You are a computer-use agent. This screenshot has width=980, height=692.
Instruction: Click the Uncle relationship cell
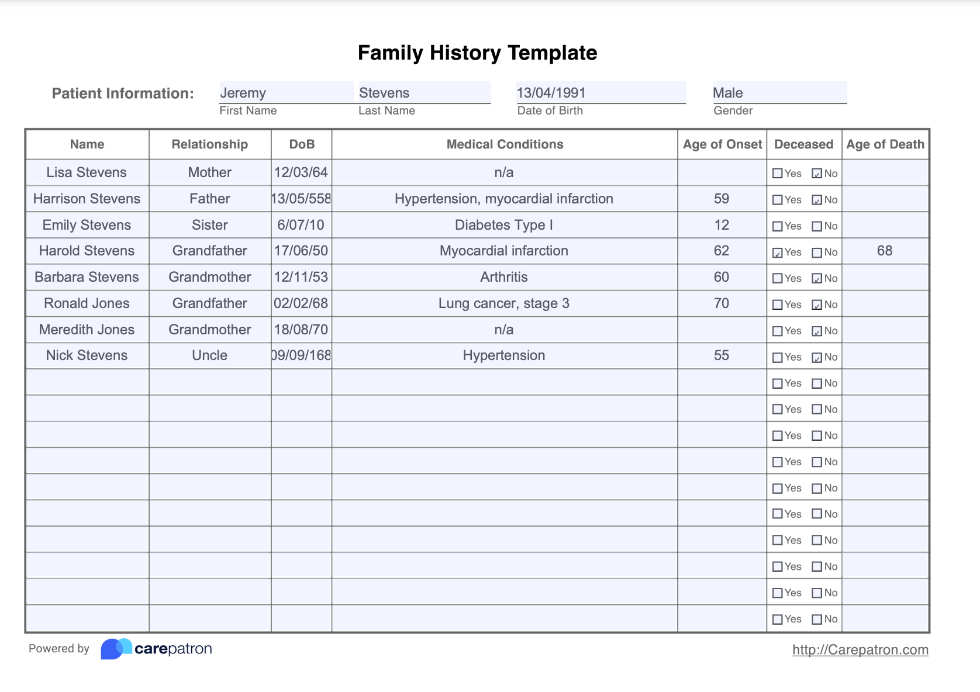click(210, 355)
